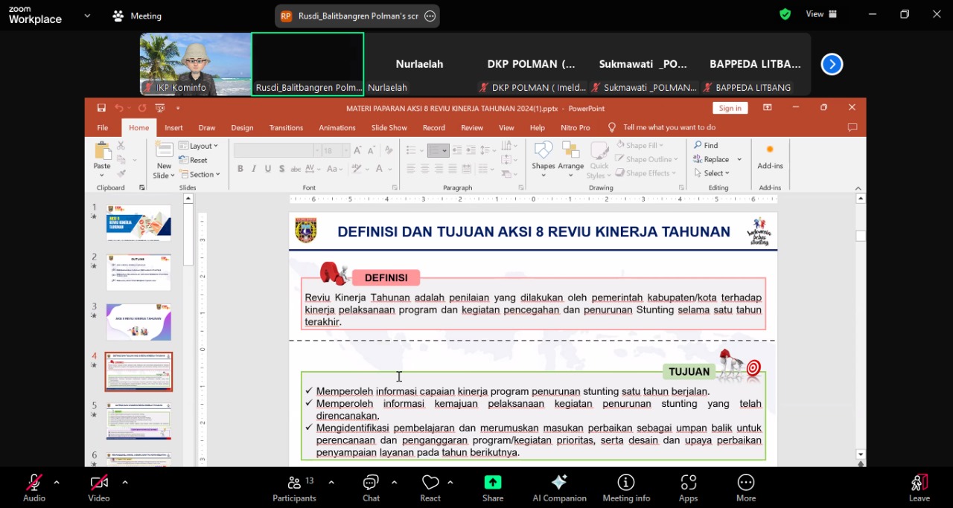Toggle Underline formatting
Image resolution: width=953 pixels, height=508 pixels.
point(268,169)
